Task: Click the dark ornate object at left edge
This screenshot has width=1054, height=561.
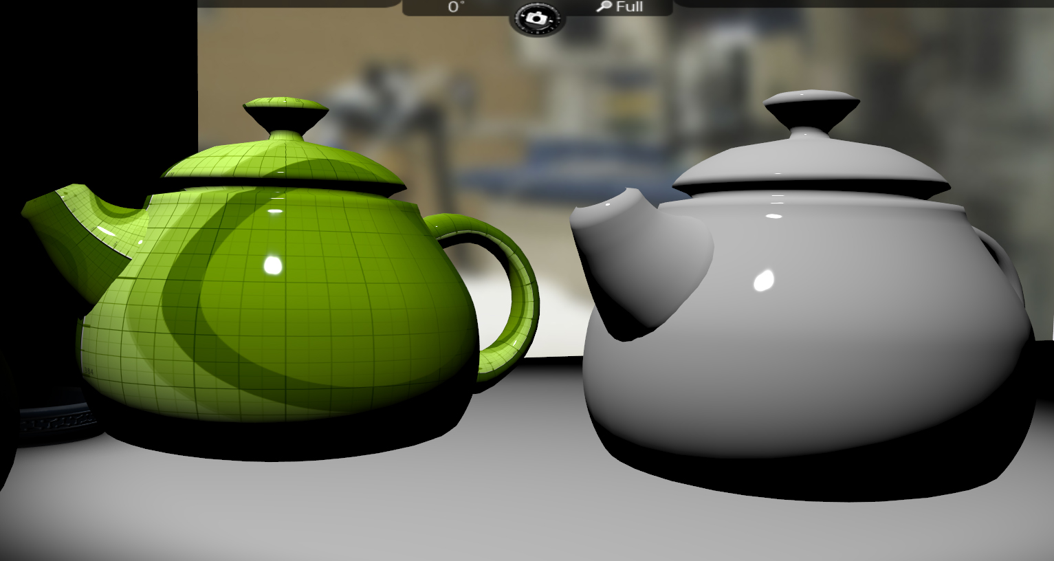Action: pos(55,418)
